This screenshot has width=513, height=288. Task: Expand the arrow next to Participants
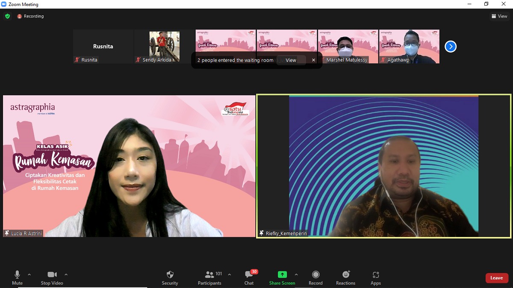[x=229, y=275]
